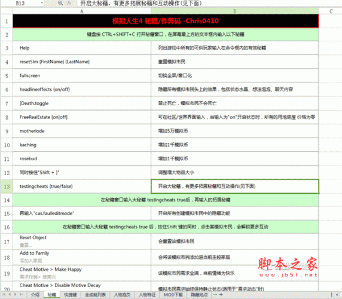Viewport: 342px width, 299px height.
Task: Open the 人物抱负 sheet tab
Action: point(122,295)
